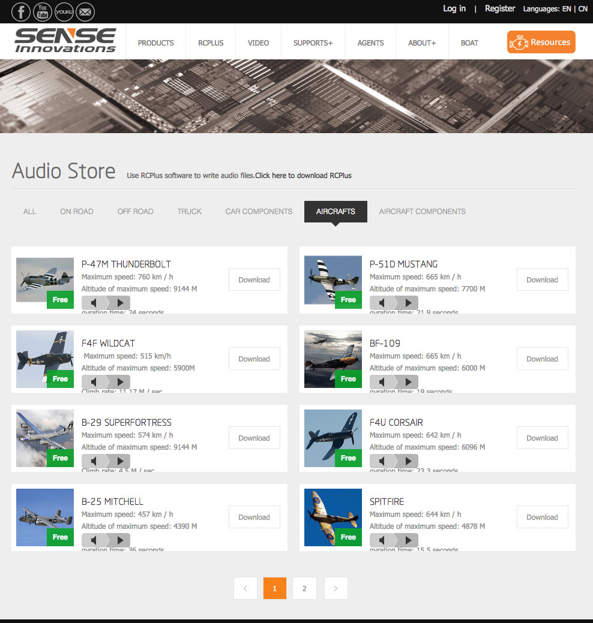Download the B-25 Mitchell audio

tap(254, 517)
